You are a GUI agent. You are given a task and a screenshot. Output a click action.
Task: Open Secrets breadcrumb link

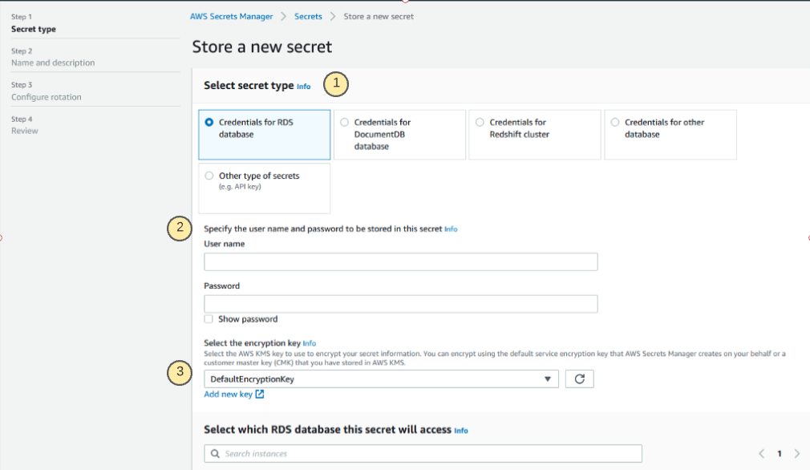tap(308, 17)
